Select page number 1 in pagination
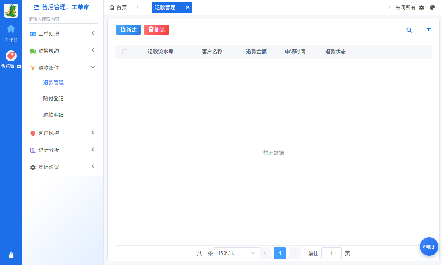442x265 pixels. pos(280,253)
